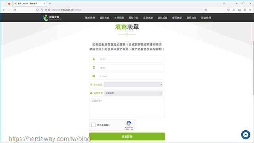
Task: Click the phone (電話) input field
Action: pos(131,68)
